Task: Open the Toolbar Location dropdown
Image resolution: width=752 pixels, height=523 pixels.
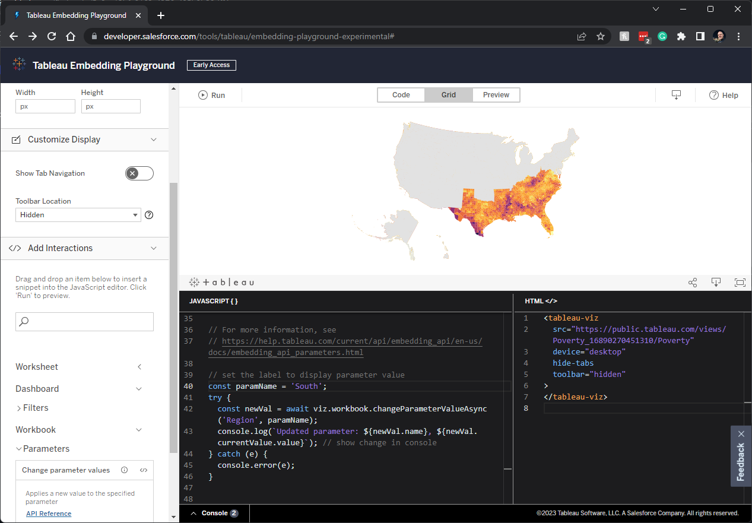Action: [x=78, y=215]
